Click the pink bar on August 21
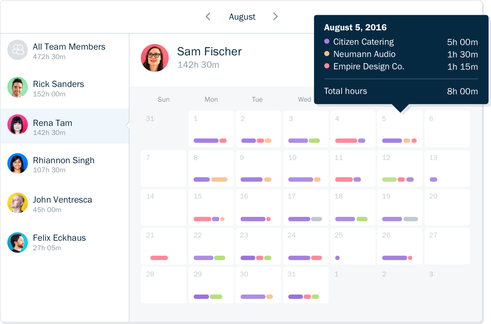 (159, 258)
